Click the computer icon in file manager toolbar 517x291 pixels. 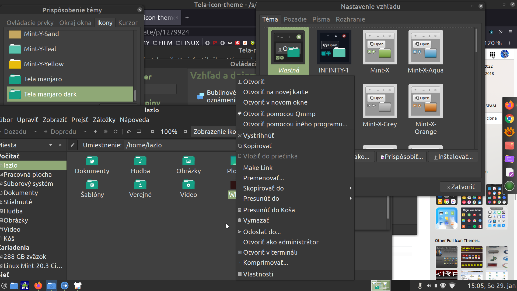click(139, 131)
